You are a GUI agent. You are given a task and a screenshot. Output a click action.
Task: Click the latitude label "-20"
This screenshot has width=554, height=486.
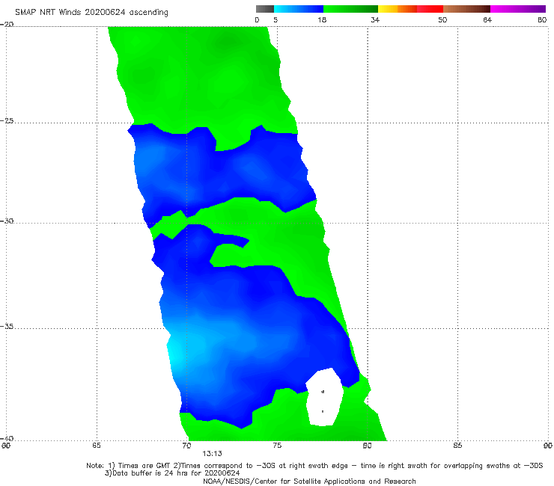click(7, 25)
